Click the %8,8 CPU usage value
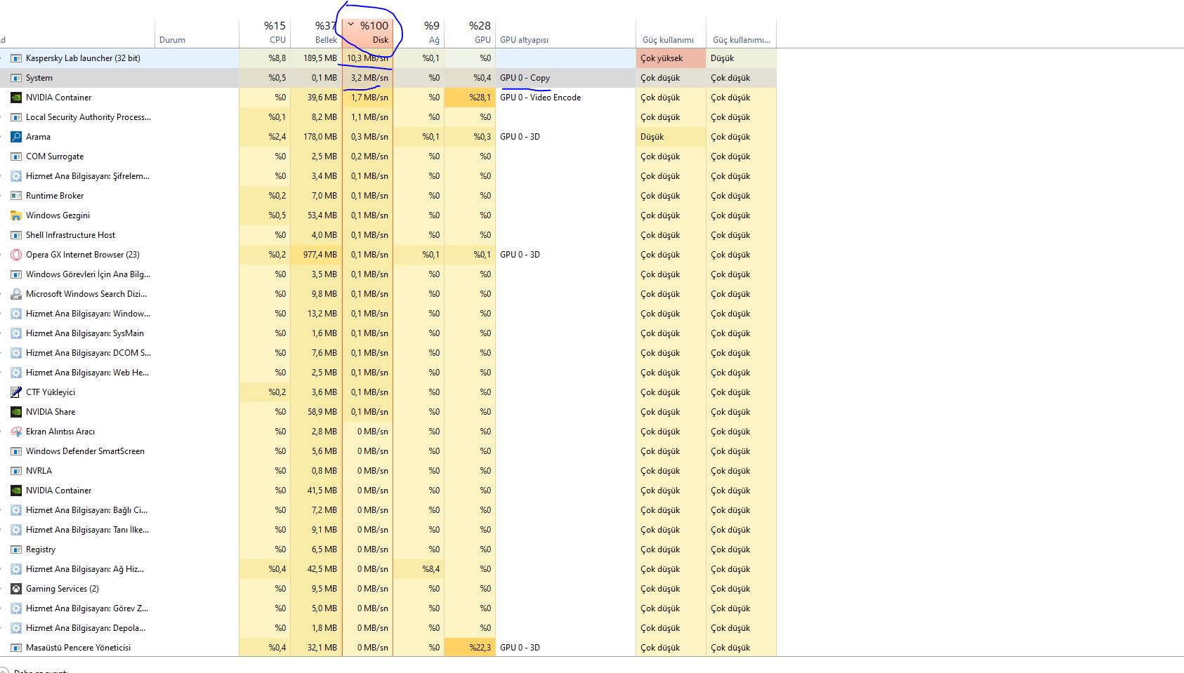 click(277, 58)
